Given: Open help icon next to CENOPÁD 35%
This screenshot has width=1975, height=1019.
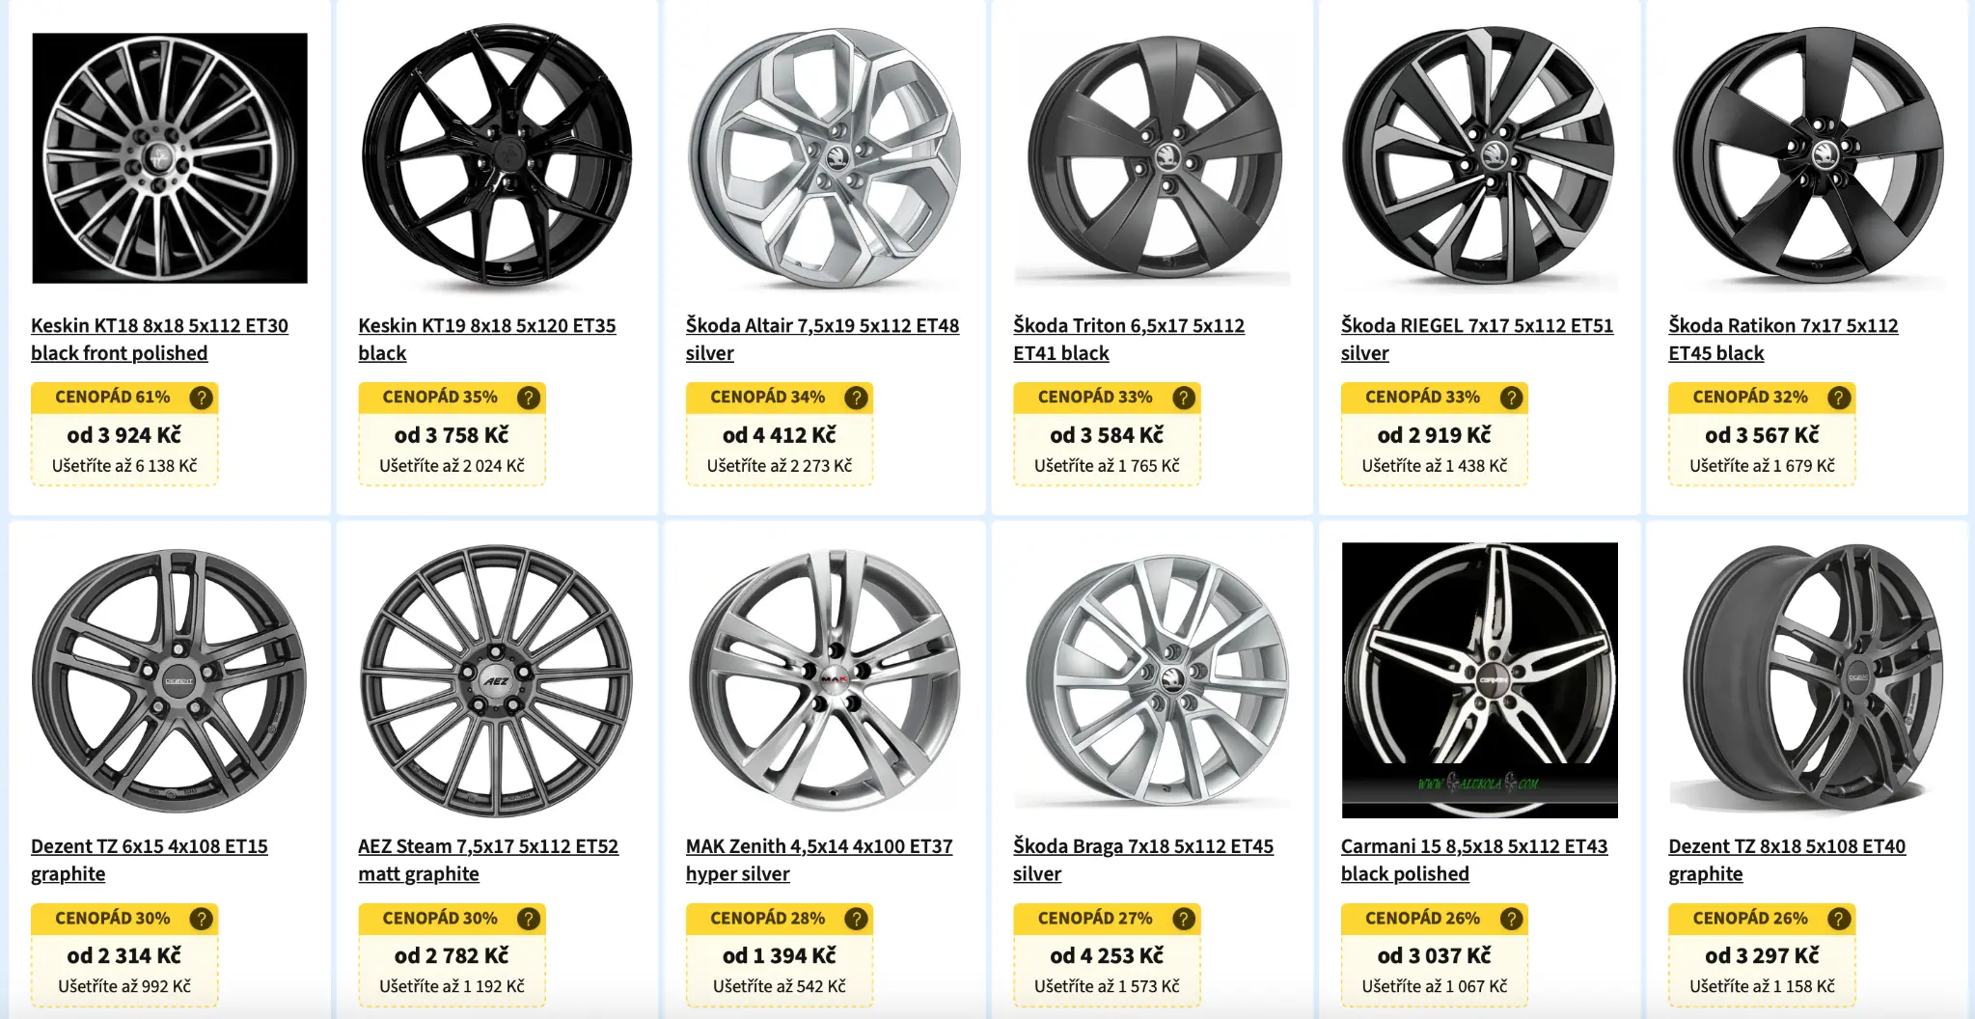Looking at the screenshot, I should tap(528, 398).
